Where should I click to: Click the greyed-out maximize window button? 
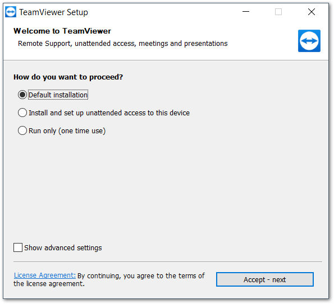pyautogui.click(x=278, y=12)
